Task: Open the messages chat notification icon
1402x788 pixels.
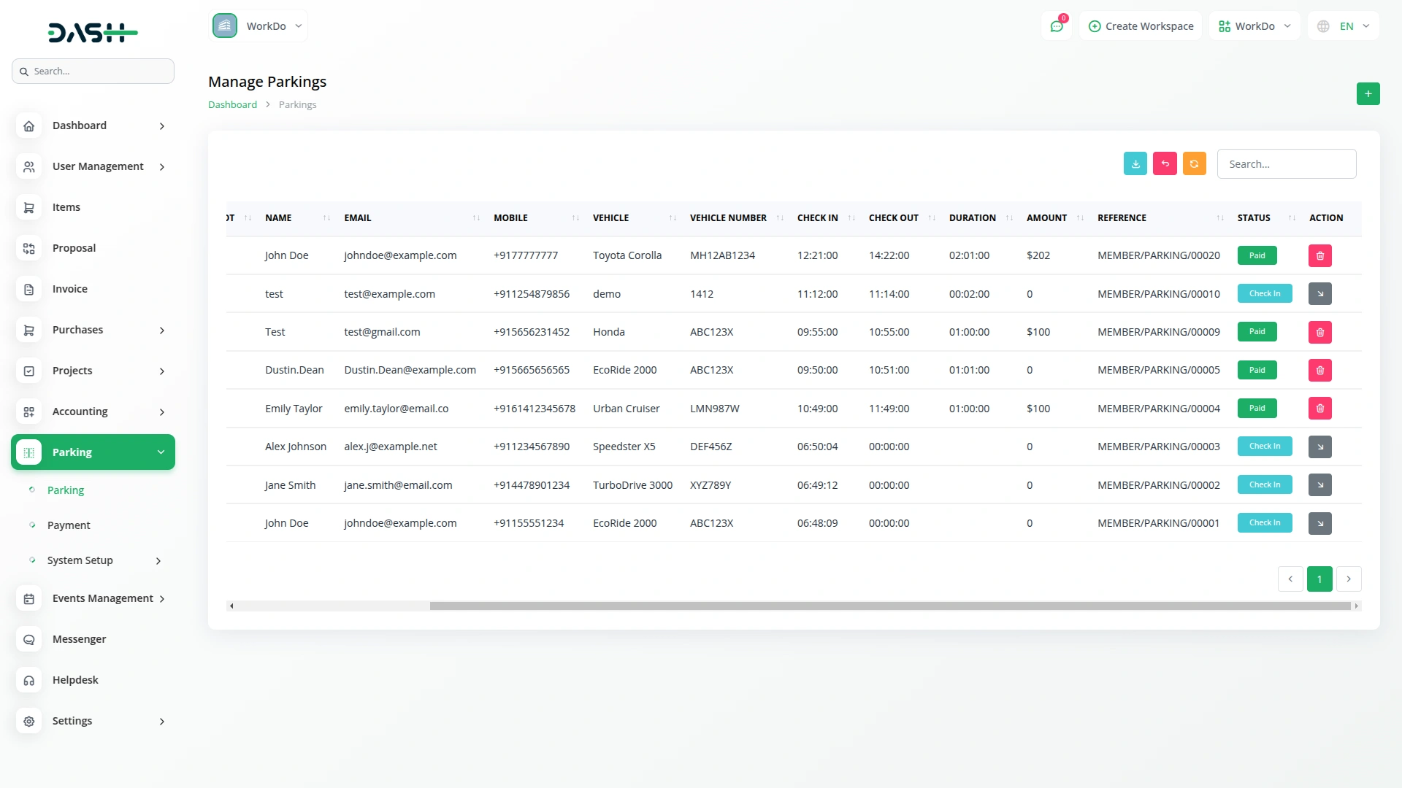Action: (1056, 26)
